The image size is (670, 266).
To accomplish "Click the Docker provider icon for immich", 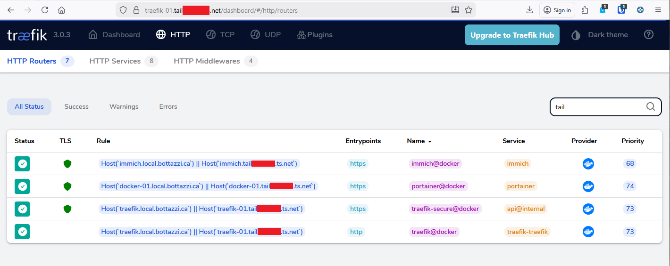I will [588, 164].
